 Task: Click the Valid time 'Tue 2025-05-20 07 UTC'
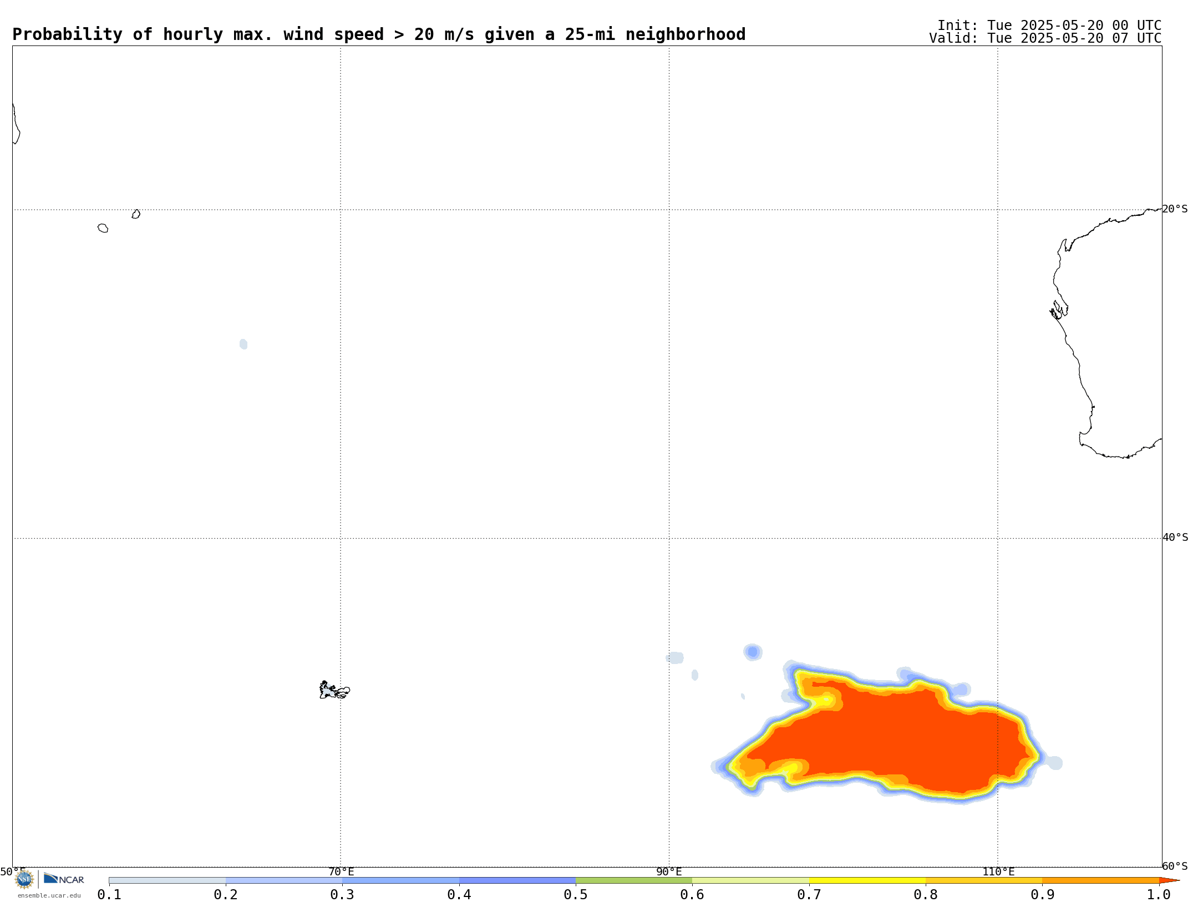click(x=1074, y=38)
